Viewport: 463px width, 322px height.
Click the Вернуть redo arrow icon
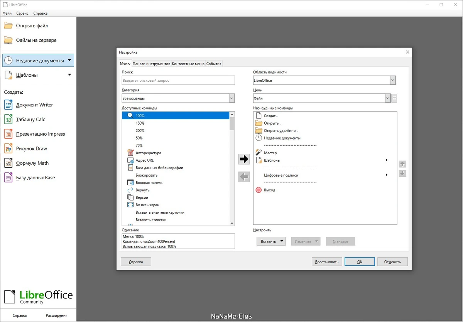pos(130,190)
